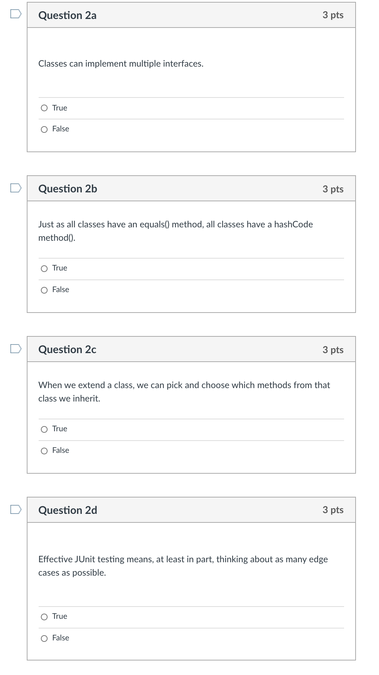
Task: Click the Question 2d header title
Action: point(68,510)
